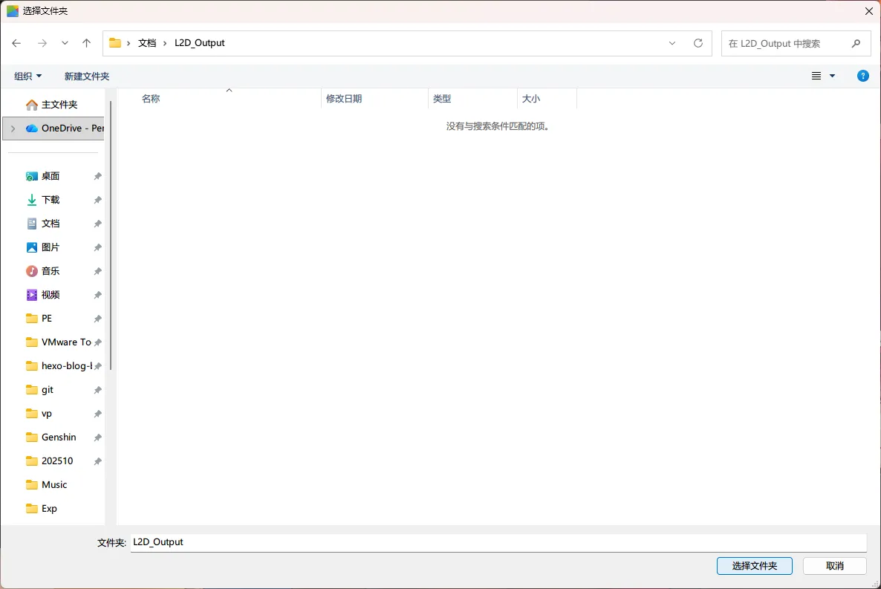Open the address bar history dropdown
The height and width of the screenshot is (589, 881).
[672, 43]
